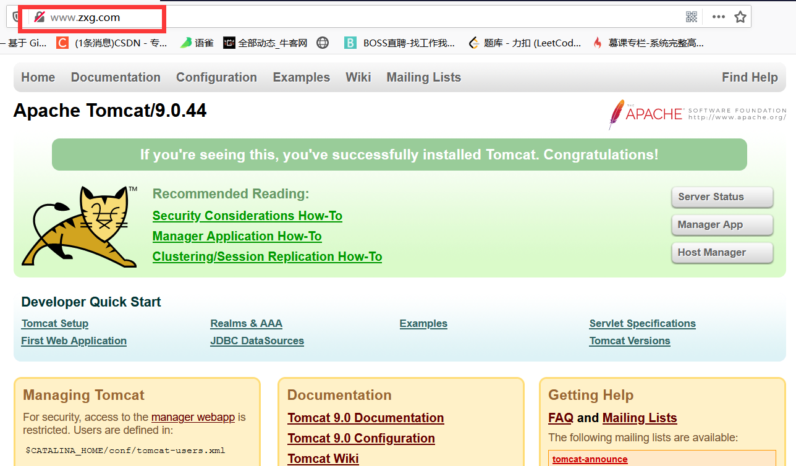The height and width of the screenshot is (466, 796).
Task: Open the page actions three-dots menu
Action: (x=718, y=17)
